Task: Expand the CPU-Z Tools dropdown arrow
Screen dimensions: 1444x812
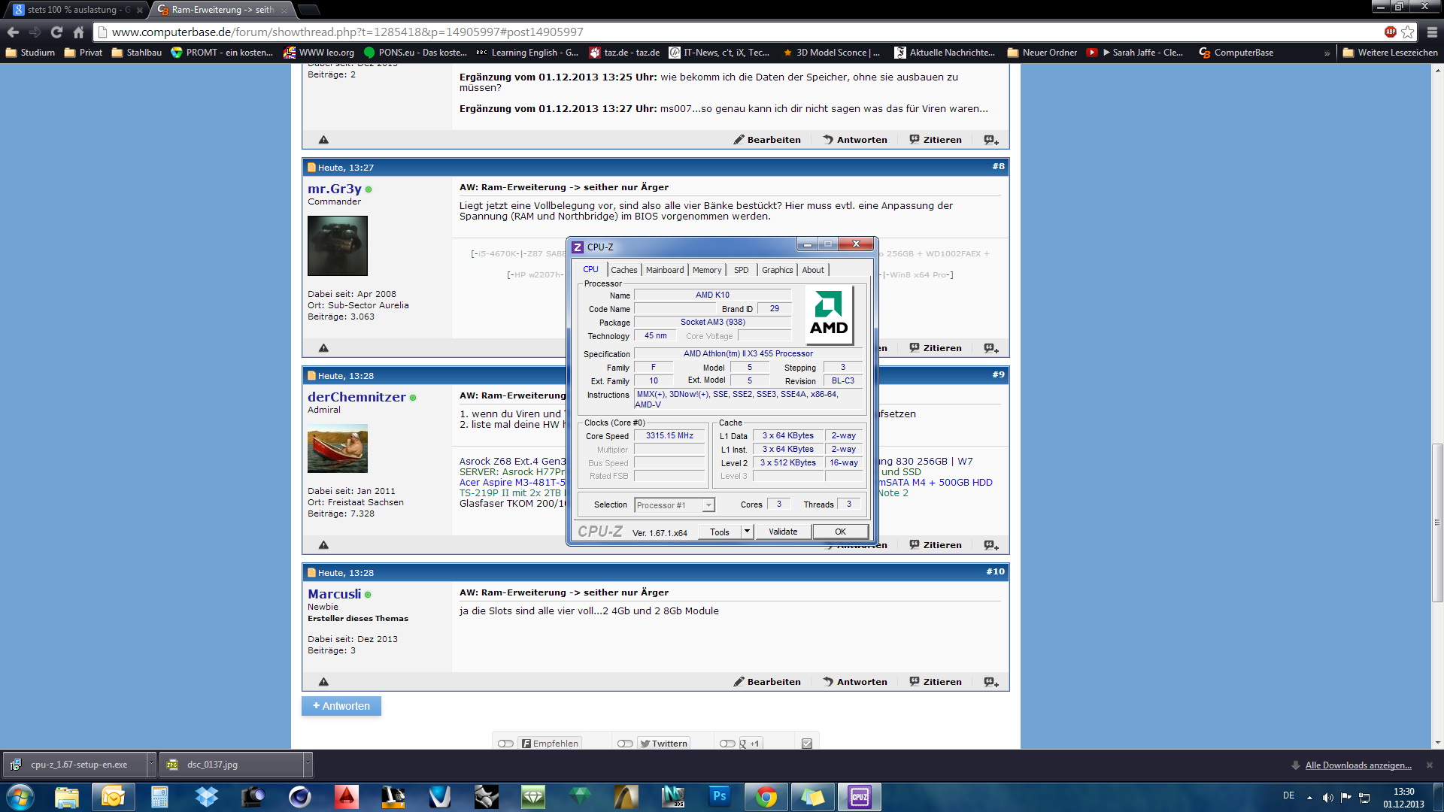Action: (747, 532)
